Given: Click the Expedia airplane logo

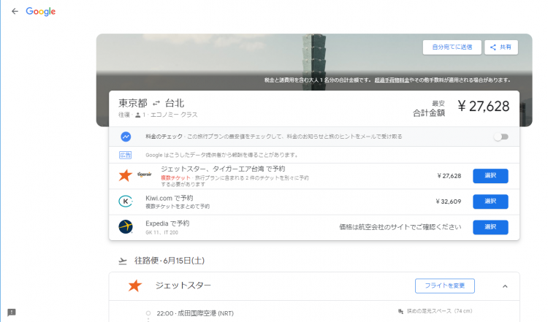Looking at the screenshot, I should [126, 226].
